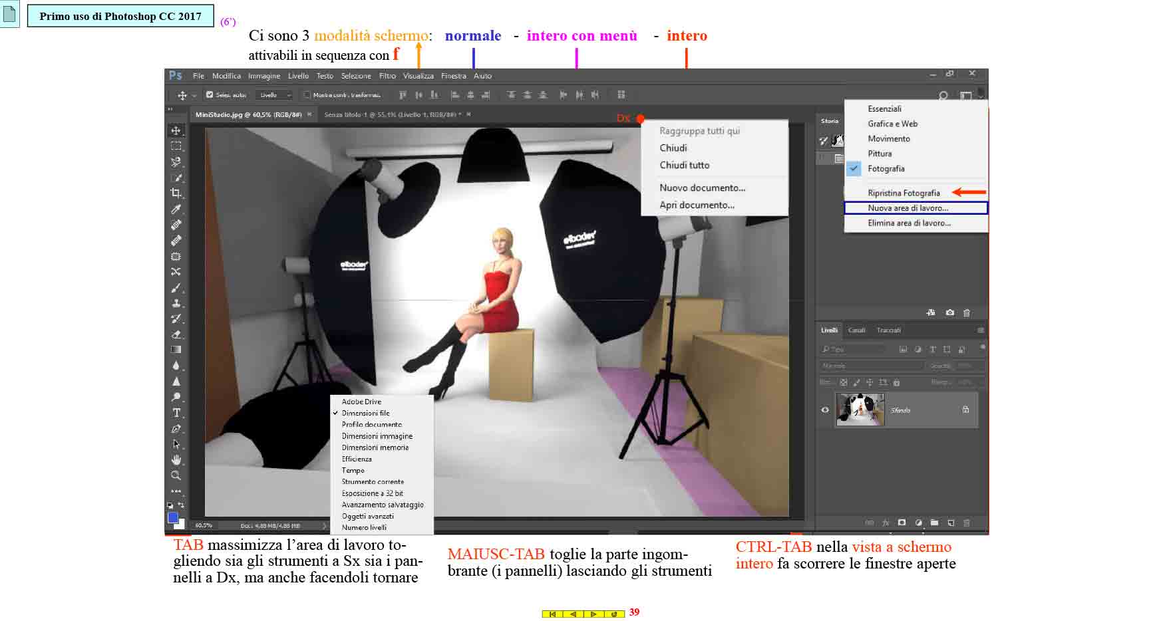Choose the Gradient tool
Viewport: 1167px width, 621px height.
[176, 350]
